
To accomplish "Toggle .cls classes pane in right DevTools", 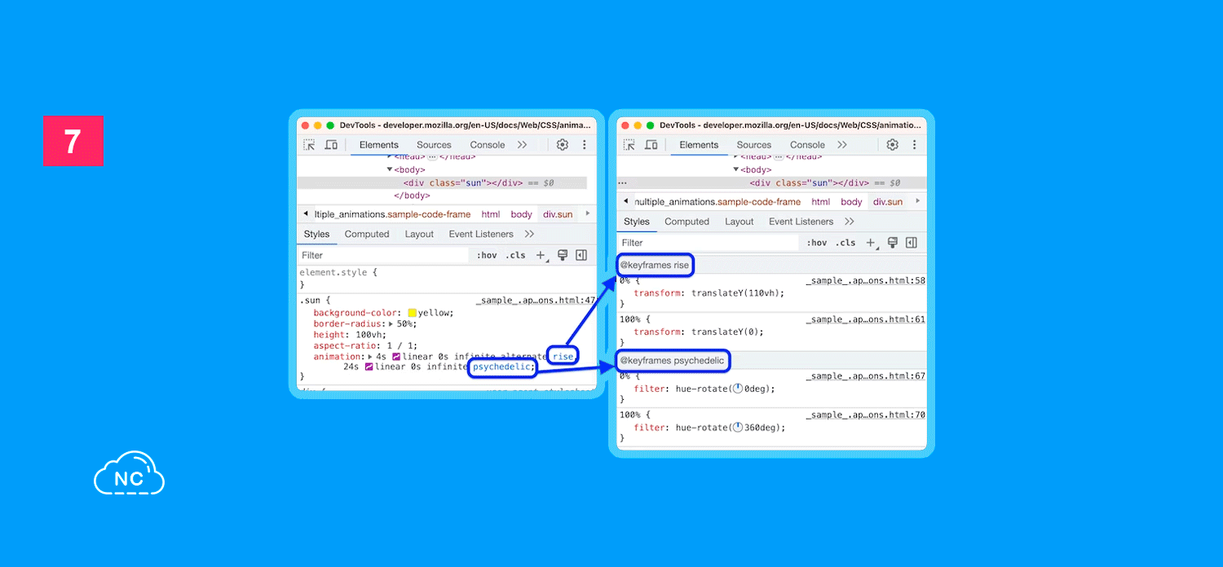I will 846,243.
